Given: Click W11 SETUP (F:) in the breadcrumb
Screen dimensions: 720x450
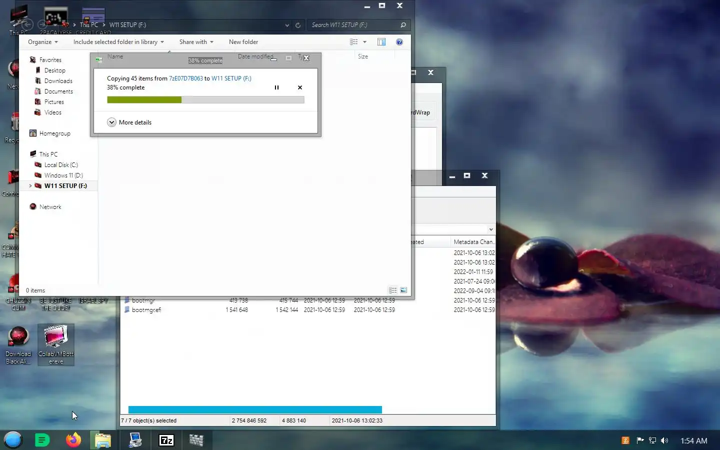Looking at the screenshot, I should tap(127, 25).
